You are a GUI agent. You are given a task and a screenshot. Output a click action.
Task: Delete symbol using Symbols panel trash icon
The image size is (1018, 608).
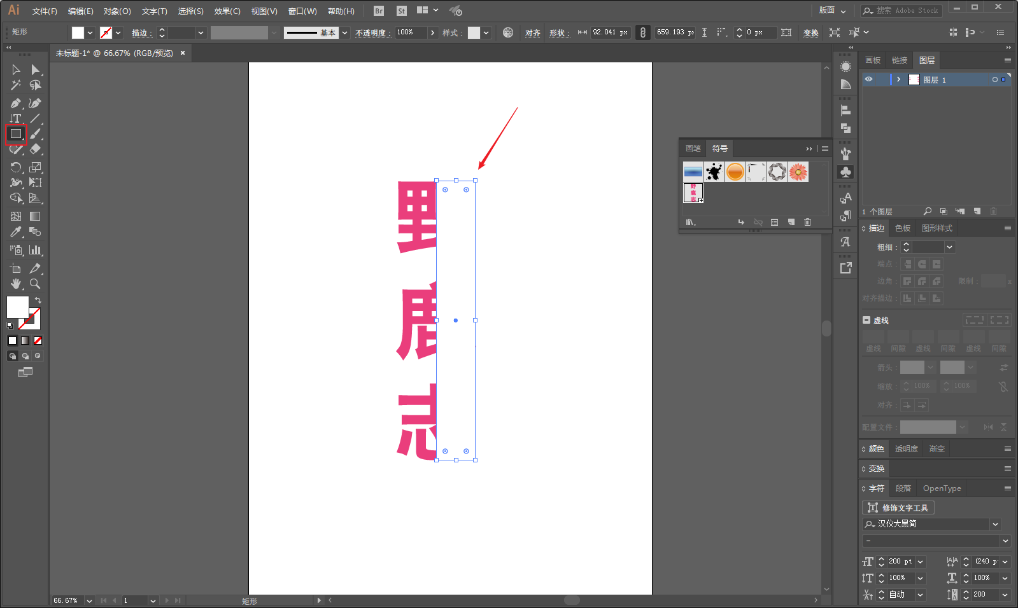(807, 222)
